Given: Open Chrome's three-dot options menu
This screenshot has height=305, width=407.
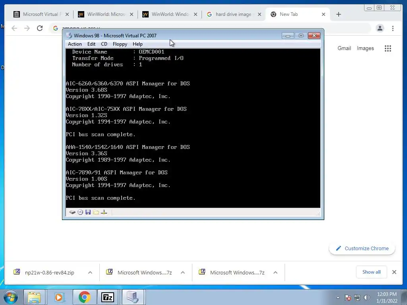Looking at the screenshot, I should pyautogui.click(x=393, y=28).
